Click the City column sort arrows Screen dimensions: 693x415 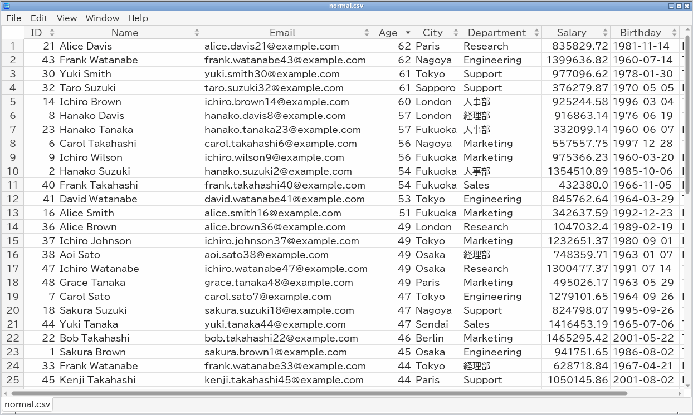tap(456, 33)
